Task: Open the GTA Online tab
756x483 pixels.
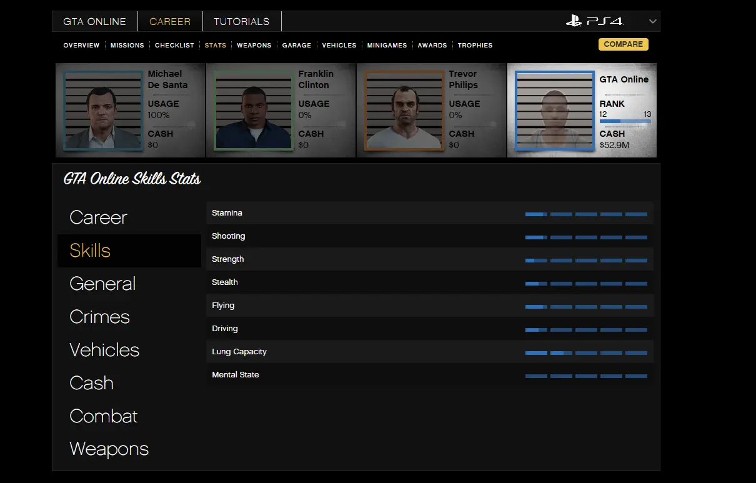Action: (94, 21)
